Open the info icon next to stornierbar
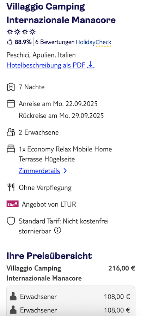This screenshot has width=141, height=316. click(x=57, y=231)
